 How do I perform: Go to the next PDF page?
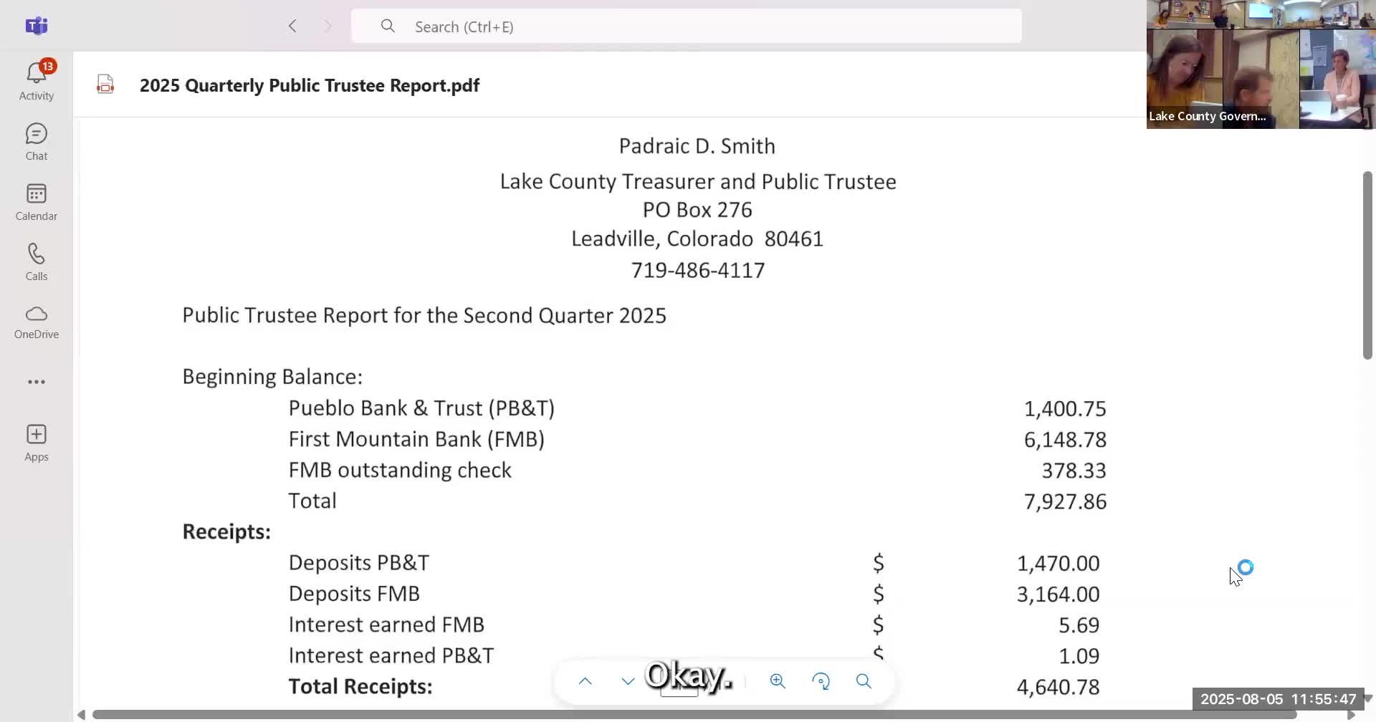(x=628, y=681)
